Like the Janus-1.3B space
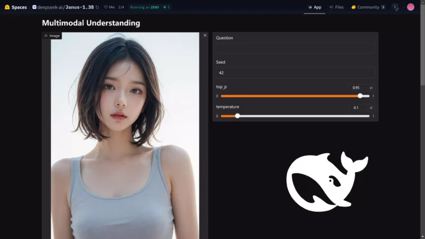This screenshot has width=425, height=239. pos(109,7)
